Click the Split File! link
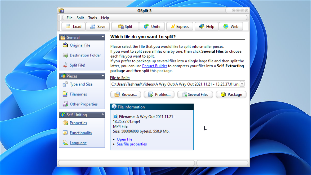Screen dimensions: 311x175 [x=77, y=65]
